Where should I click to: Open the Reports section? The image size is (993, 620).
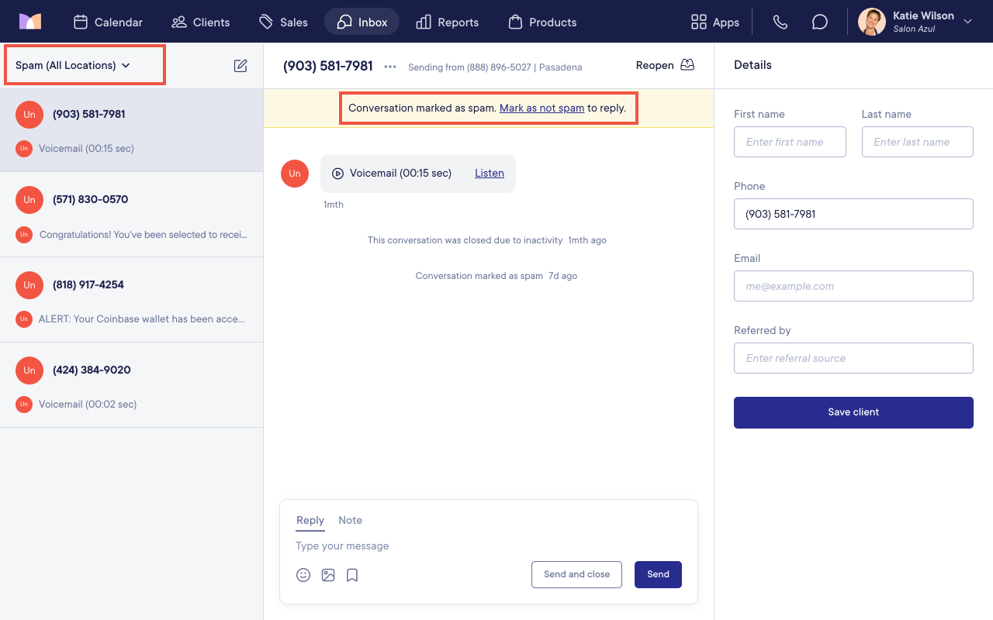click(447, 22)
